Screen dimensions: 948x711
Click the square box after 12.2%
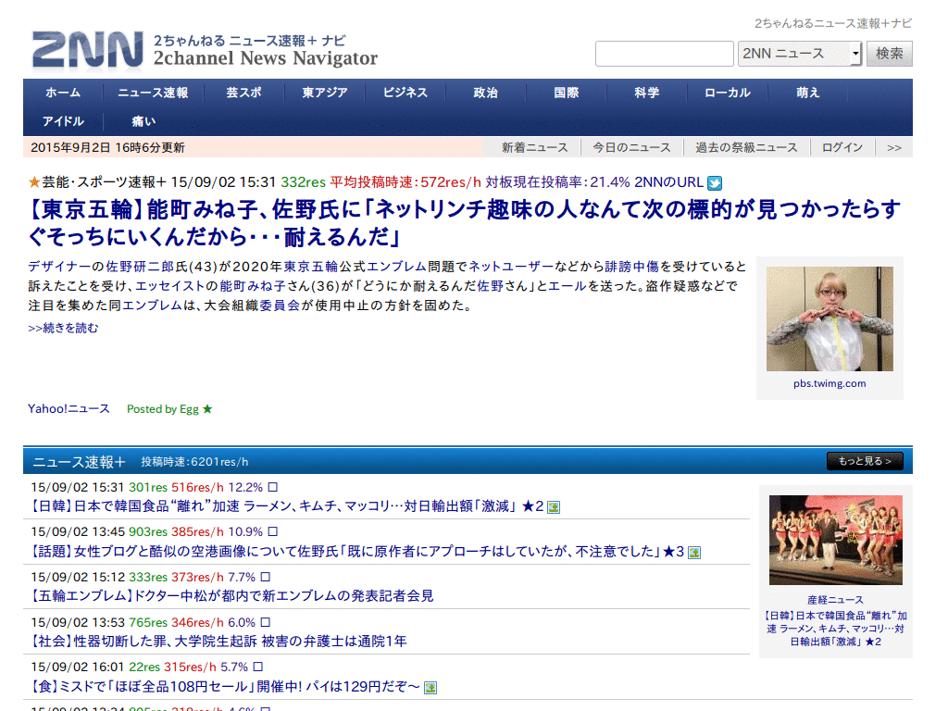coord(273,487)
